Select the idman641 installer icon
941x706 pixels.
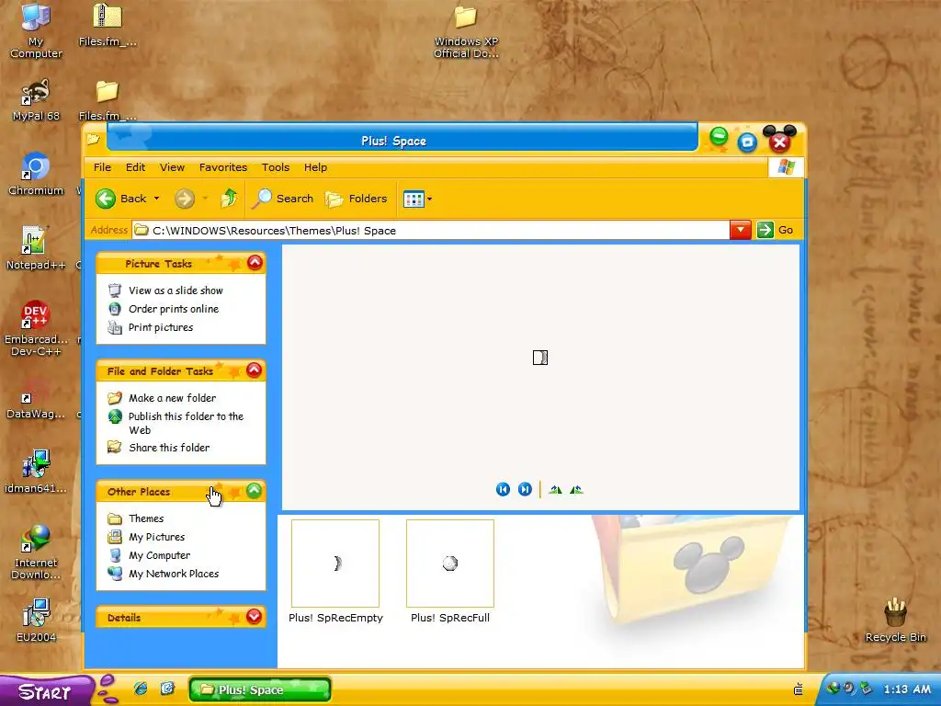point(36,472)
